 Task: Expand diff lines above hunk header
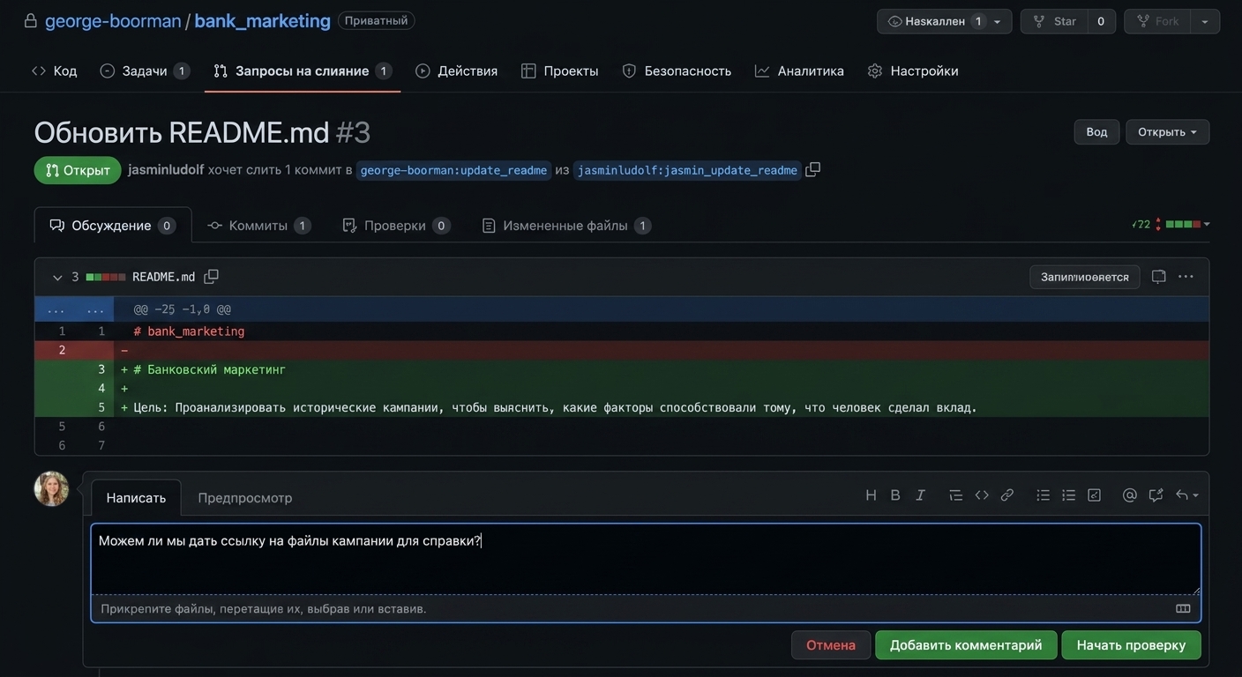tap(74, 309)
